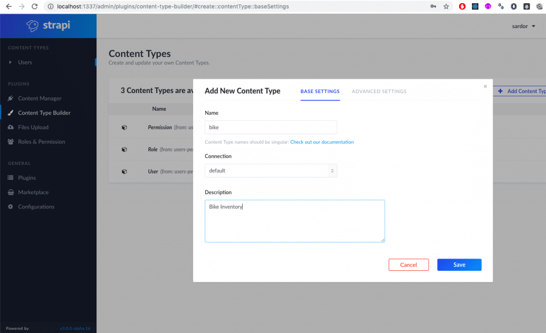This screenshot has width=546, height=333.
Task: Save the new content type
Action: [x=459, y=264]
